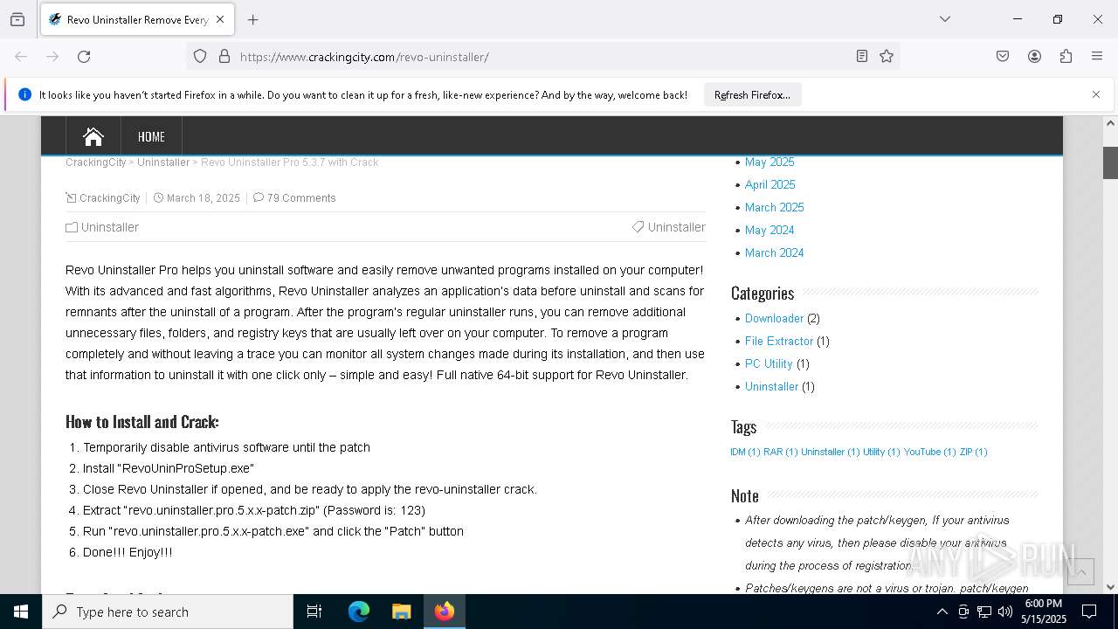
Task: View site security padlock info
Action: (224, 57)
